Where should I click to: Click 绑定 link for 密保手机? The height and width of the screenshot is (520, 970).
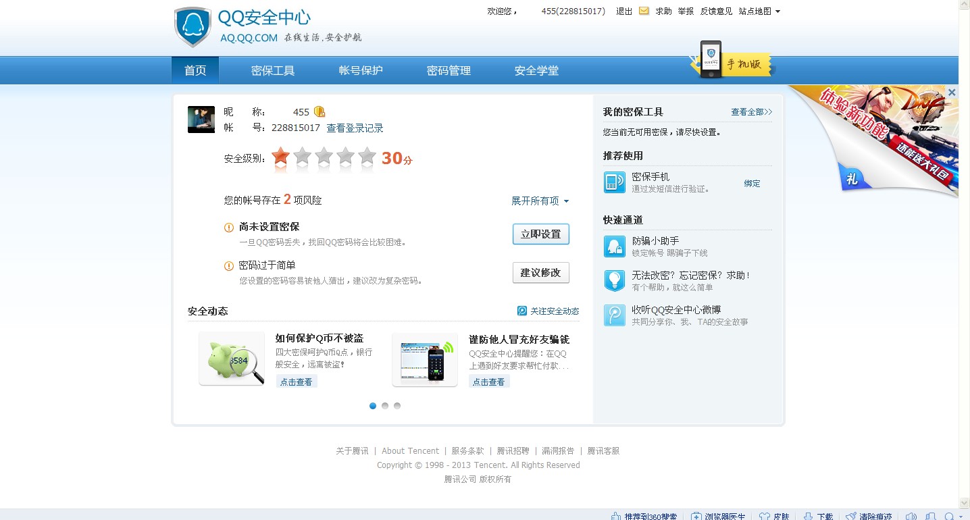click(752, 183)
